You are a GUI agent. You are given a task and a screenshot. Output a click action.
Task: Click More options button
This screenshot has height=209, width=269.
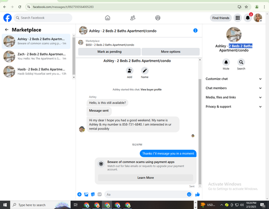[x=171, y=52]
